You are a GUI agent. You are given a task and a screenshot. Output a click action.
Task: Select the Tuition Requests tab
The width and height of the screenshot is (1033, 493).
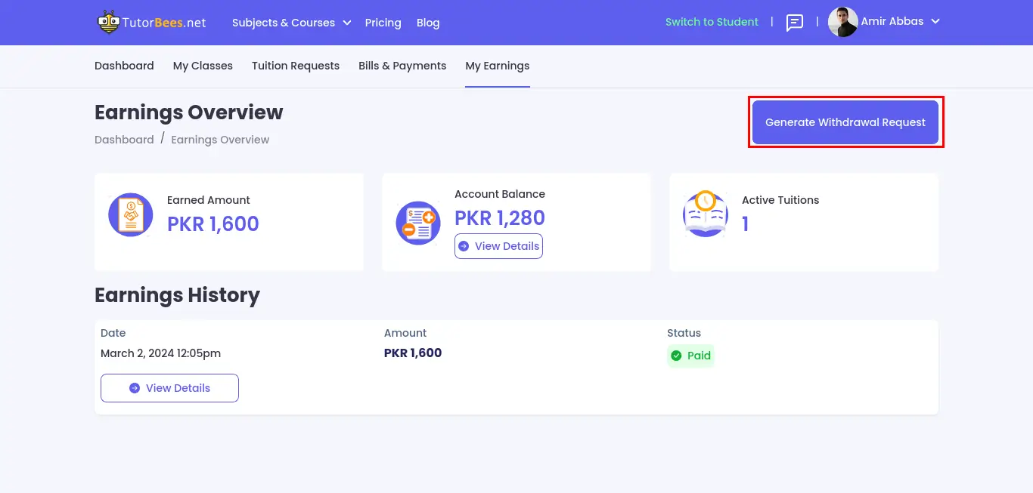(295, 66)
